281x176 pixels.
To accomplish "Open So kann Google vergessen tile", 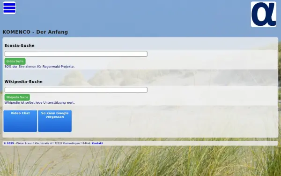I will click(x=55, y=121).
